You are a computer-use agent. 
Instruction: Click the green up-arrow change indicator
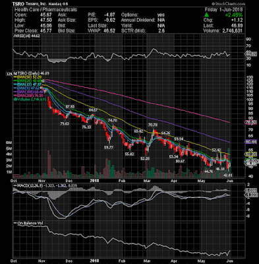[x=206, y=15]
